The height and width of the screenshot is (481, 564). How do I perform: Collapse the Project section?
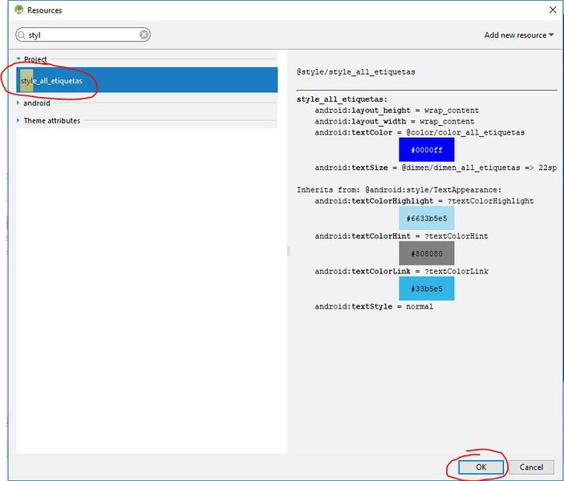click(x=18, y=59)
